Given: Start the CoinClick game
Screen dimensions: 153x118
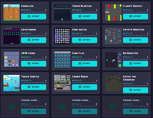Looking at the screenshot, I should [34, 16].
